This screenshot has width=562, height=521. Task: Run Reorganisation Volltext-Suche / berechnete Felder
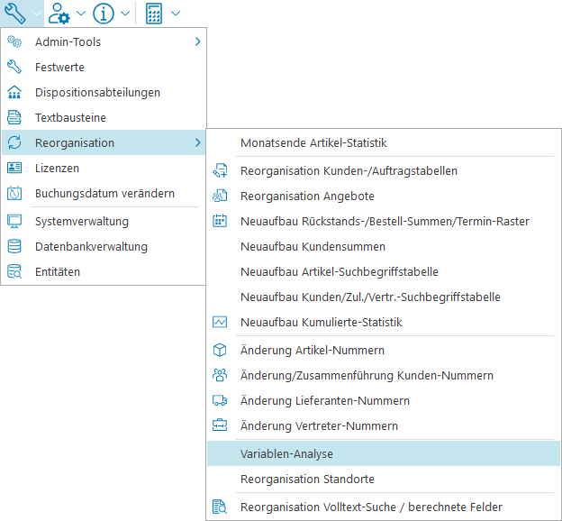click(x=371, y=507)
